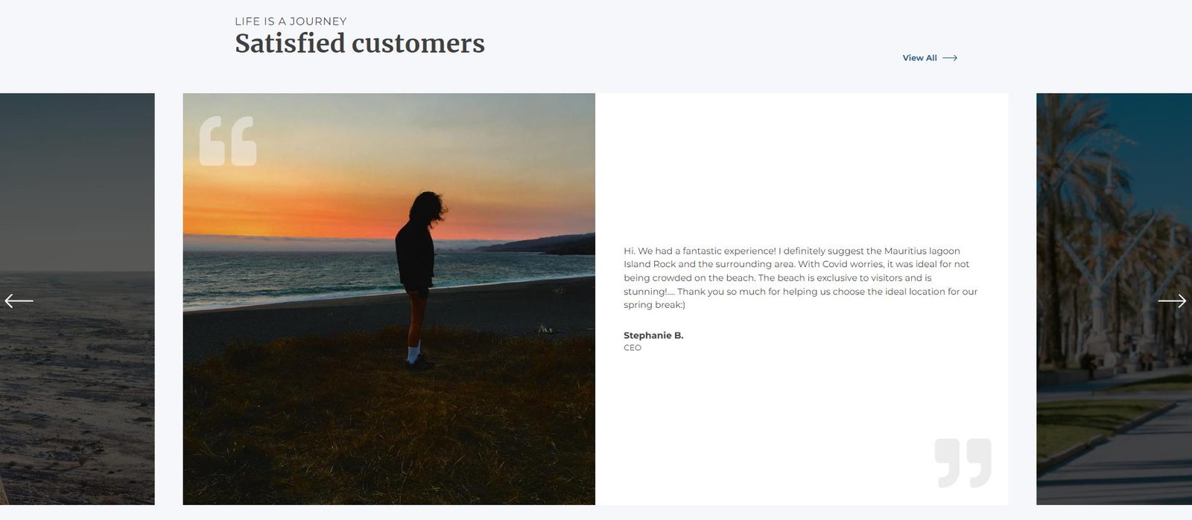Select the dimmed palm trees slide on the right
The image size is (1192, 520).
[x=1114, y=298]
